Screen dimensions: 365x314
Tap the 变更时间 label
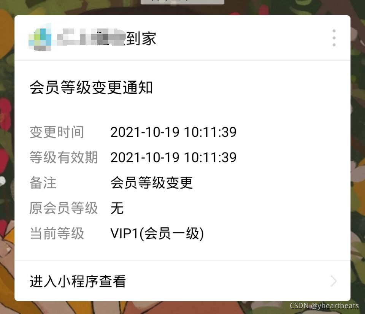click(57, 132)
